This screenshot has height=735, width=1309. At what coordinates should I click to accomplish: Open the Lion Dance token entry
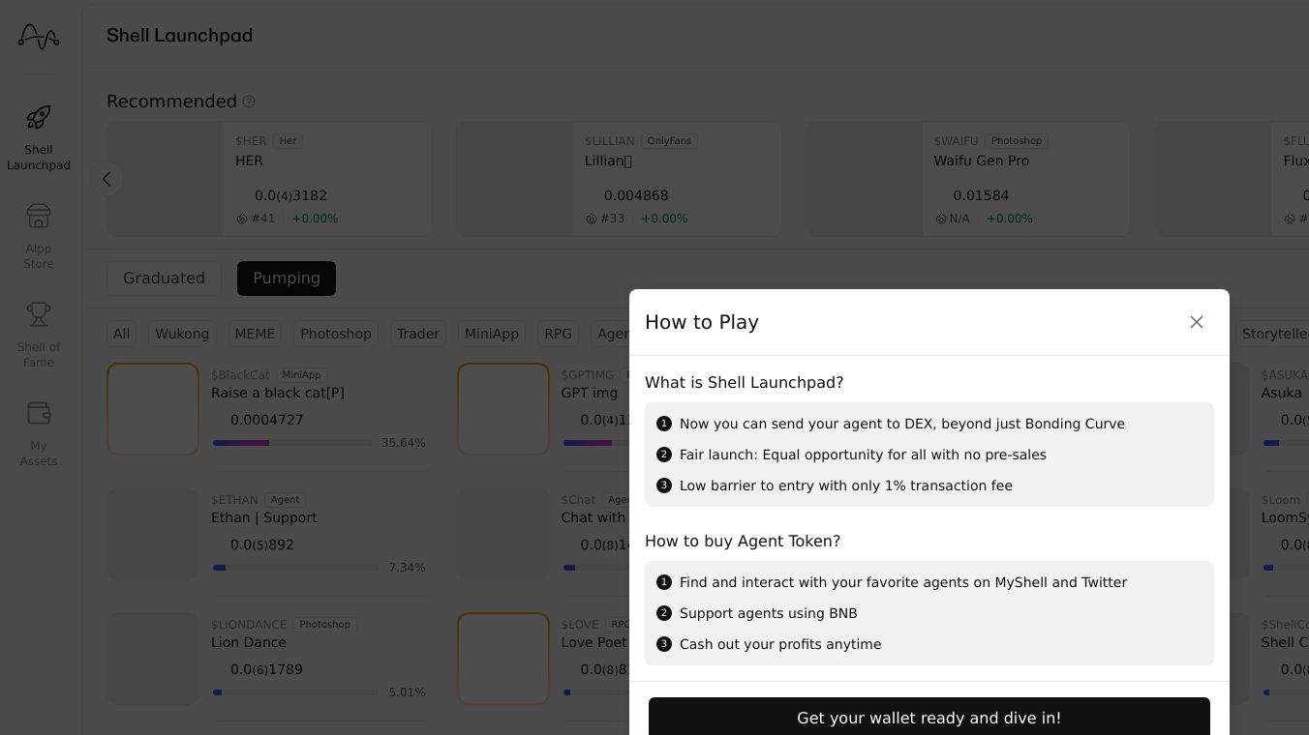click(x=249, y=642)
